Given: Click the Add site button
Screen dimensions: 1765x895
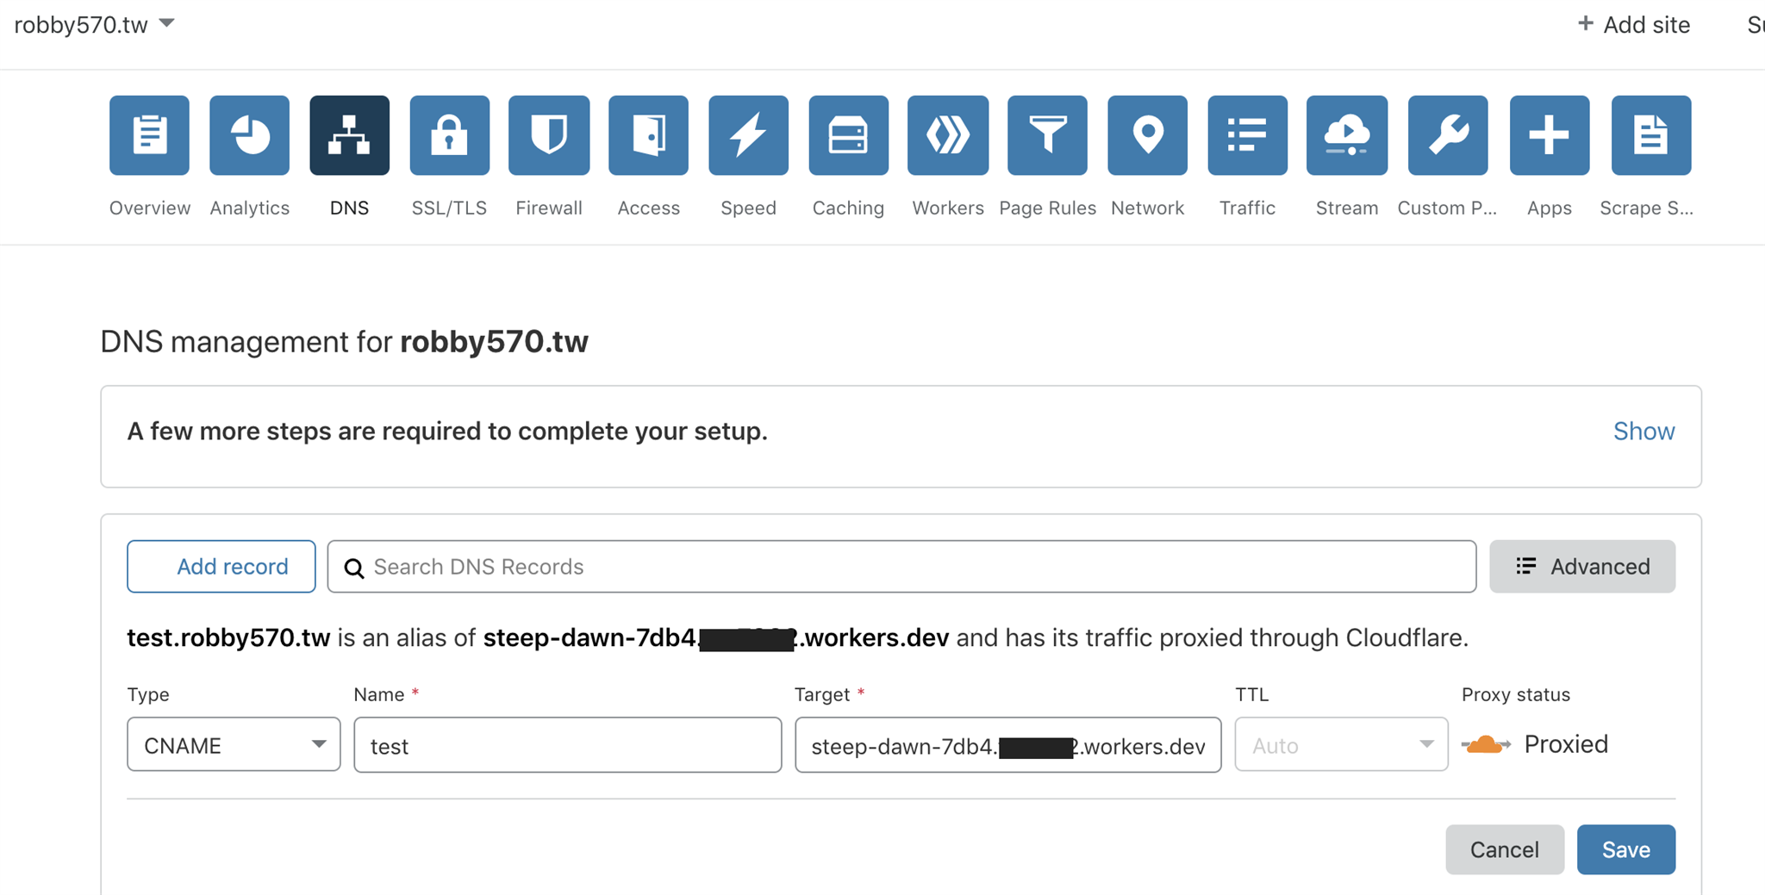Looking at the screenshot, I should pos(1633,24).
